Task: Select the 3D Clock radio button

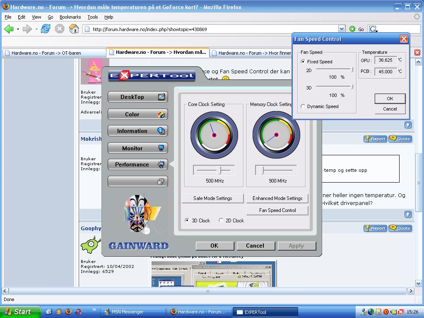Action: (x=187, y=220)
